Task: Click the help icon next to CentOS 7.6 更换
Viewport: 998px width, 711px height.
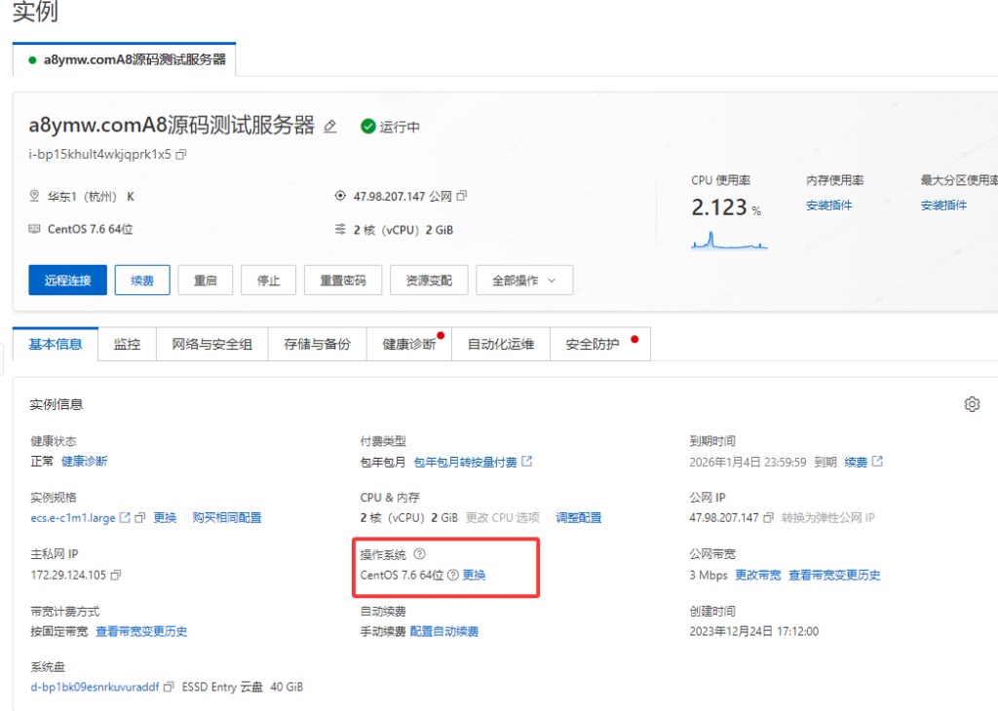Action: point(453,575)
